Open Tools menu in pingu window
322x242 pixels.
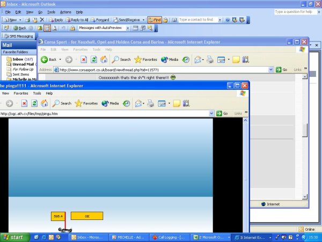(37, 94)
